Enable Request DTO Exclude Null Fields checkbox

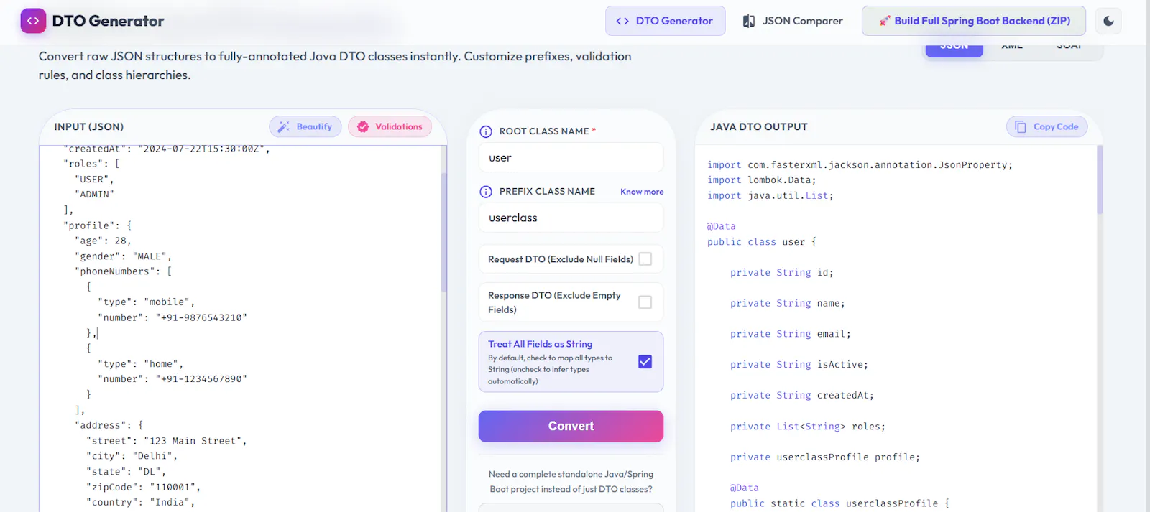[x=645, y=259]
